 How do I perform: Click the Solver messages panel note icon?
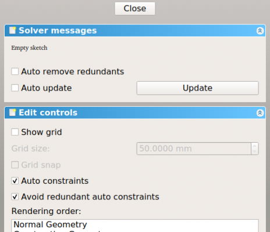click(x=13, y=30)
